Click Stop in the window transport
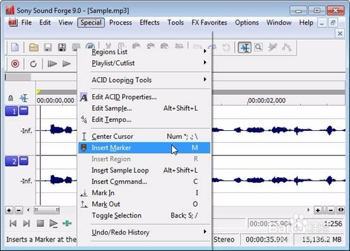 click(40, 224)
